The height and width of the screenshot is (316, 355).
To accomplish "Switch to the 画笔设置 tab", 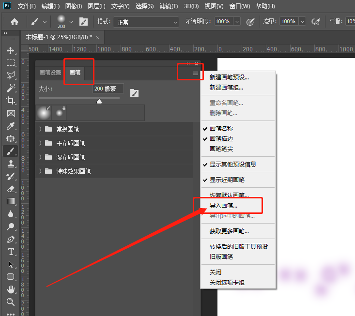I will 50,73.
